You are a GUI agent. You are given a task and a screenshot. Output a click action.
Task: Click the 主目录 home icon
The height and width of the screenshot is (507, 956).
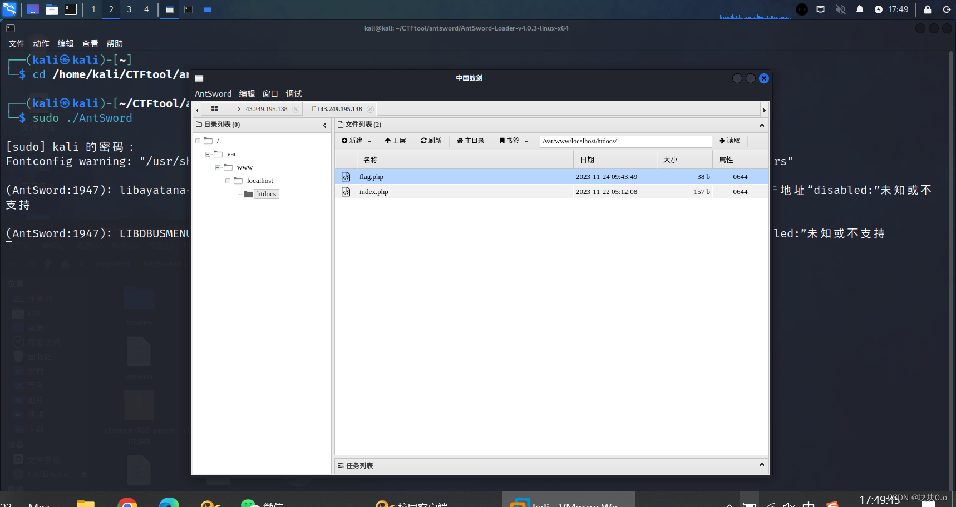tap(460, 141)
